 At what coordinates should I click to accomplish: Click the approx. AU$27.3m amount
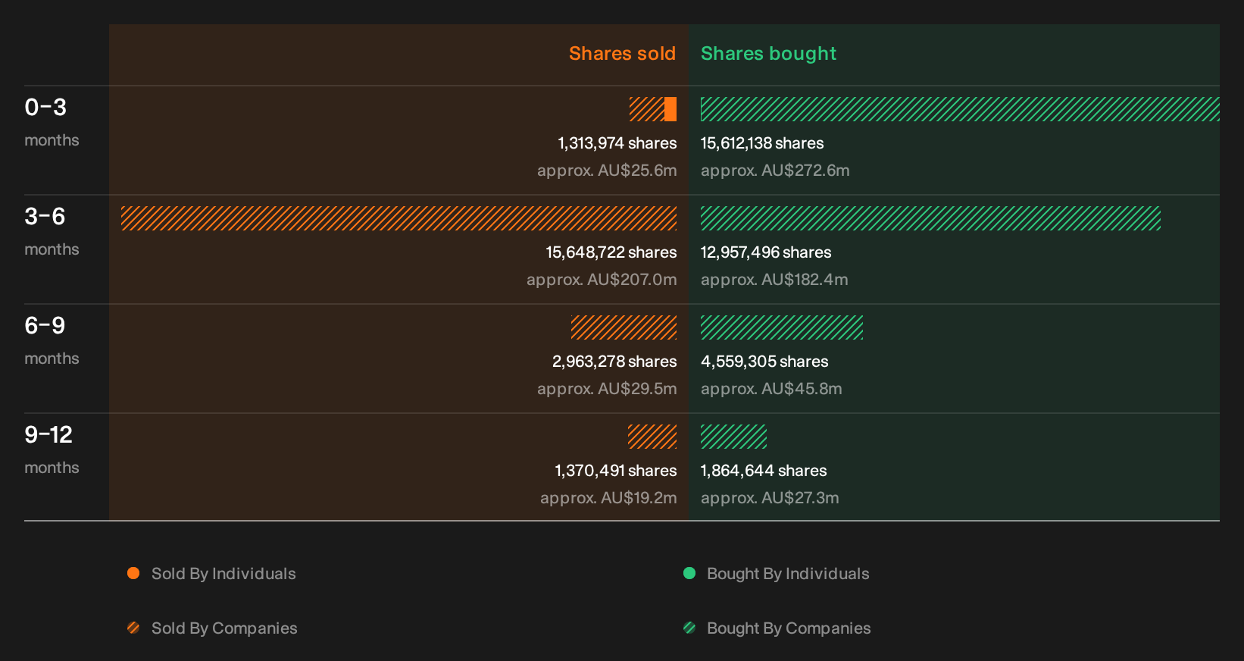click(x=770, y=498)
